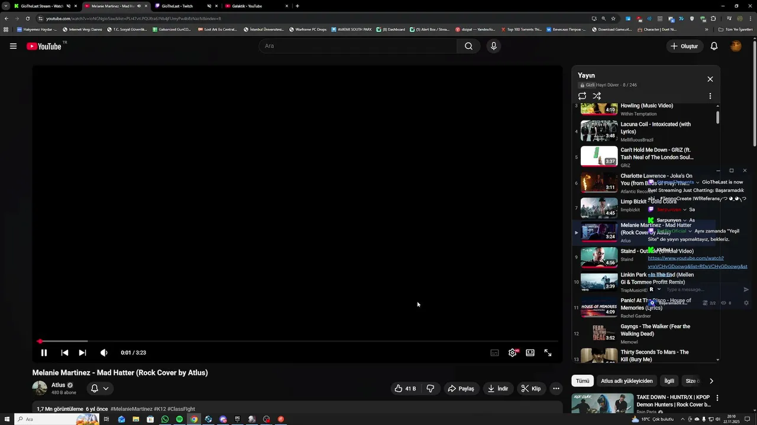
Task: Open WhatsApp from the taskbar
Action: click(x=165, y=419)
